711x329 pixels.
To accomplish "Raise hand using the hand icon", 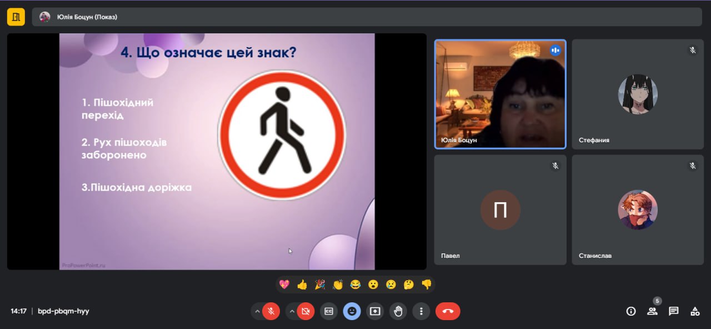I will coord(398,311).
